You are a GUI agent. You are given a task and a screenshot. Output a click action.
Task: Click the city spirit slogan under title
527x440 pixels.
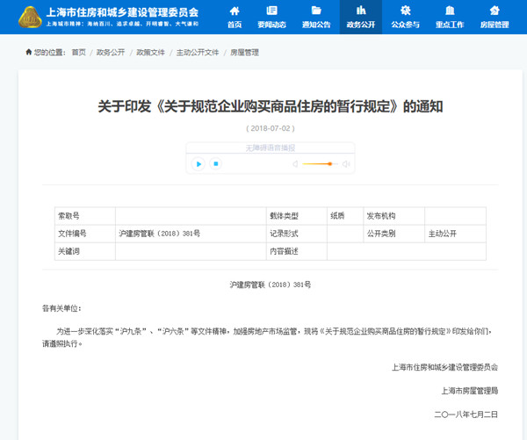[x=122, y=24]
